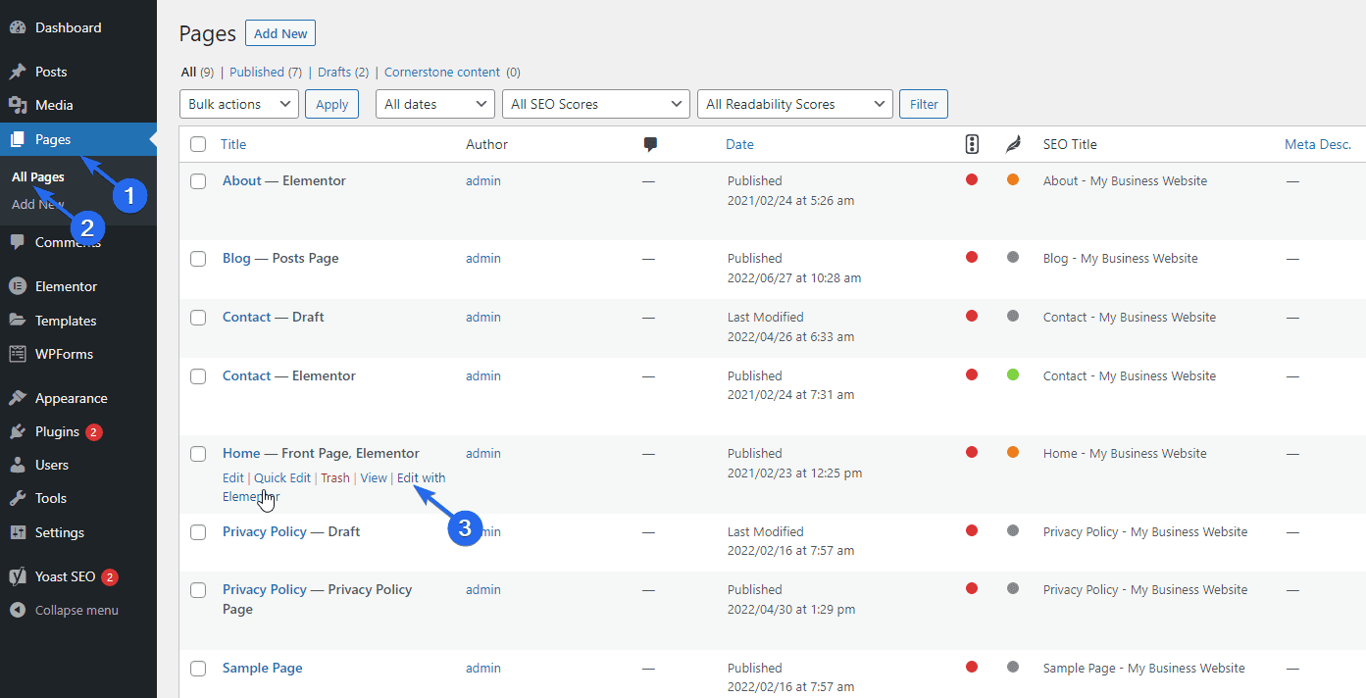Screen dimensions: 1366x698
Task: Click the Users person icon
Action: coord(18,465)
